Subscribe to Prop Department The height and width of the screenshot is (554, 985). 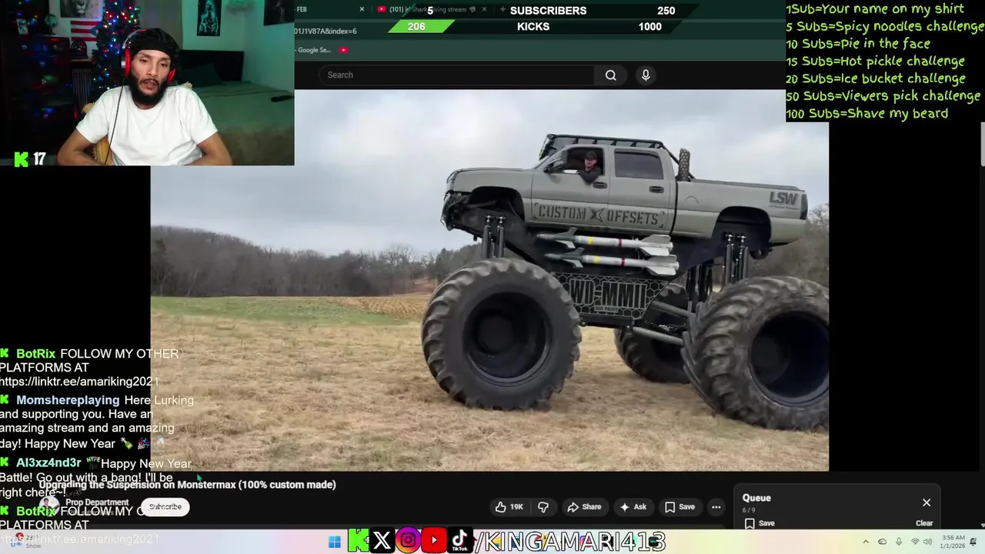pos(165,506)
